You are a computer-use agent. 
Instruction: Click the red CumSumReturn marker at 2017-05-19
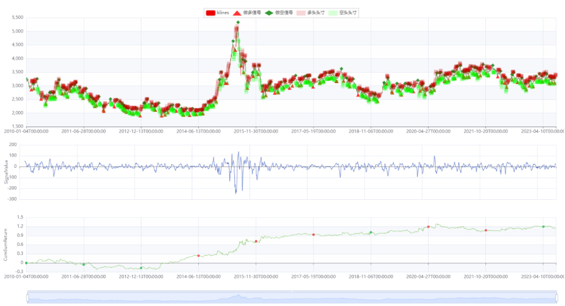coord(314,235)
